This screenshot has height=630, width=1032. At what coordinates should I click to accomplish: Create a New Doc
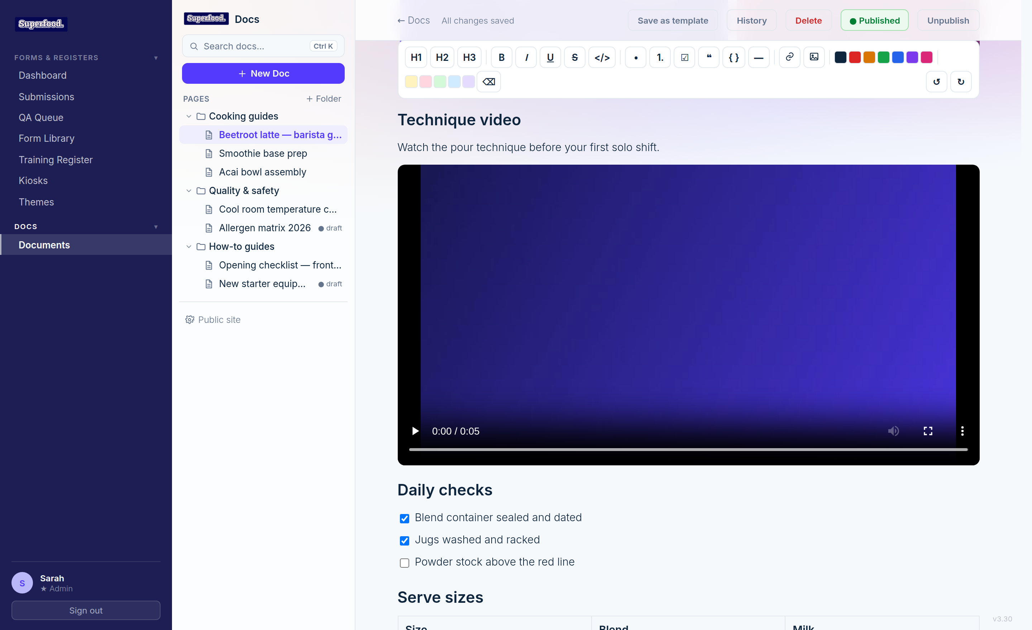tap(263, 73)
